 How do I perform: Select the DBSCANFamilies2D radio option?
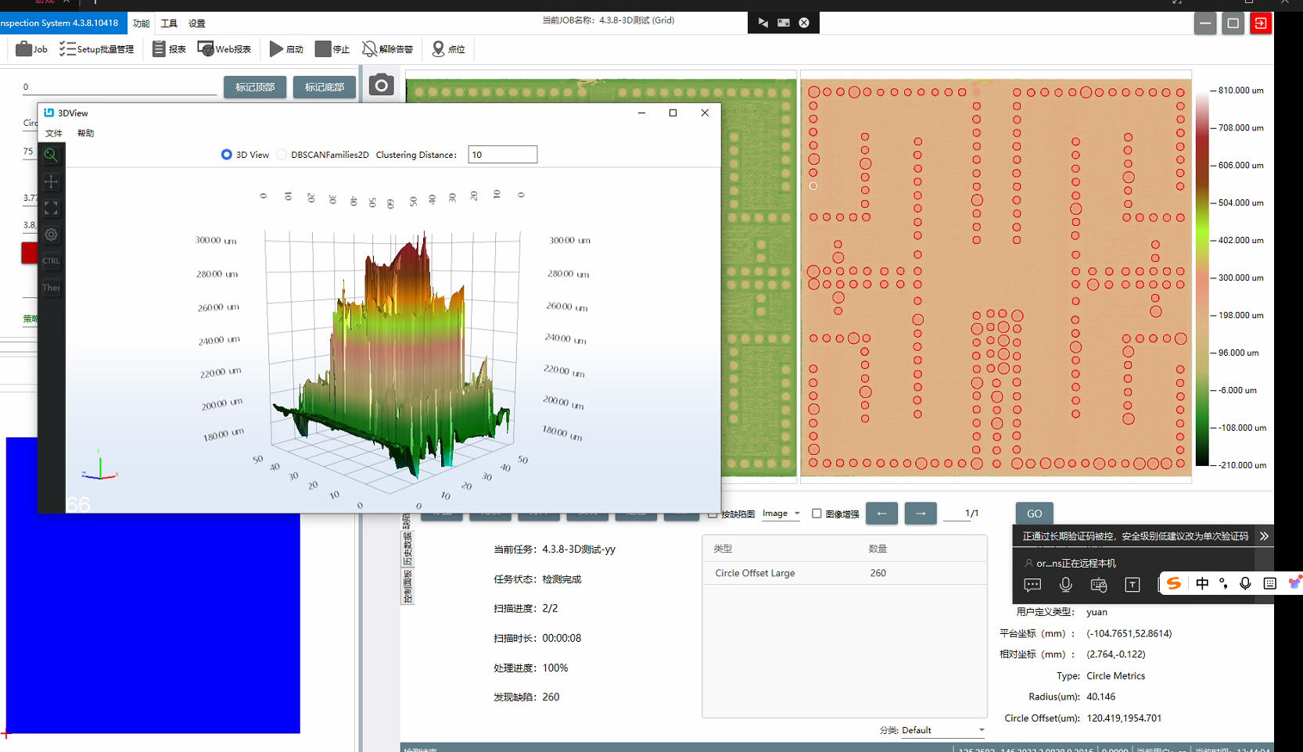point(282,155)
